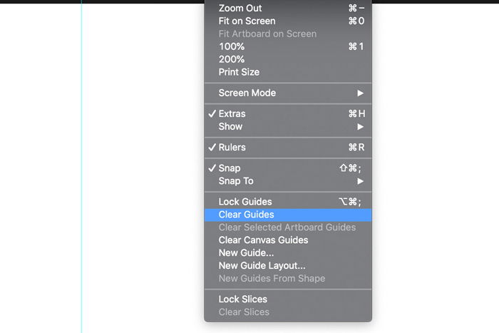Image resolution: width=499 pixels, height=333 pixels.
Task: Click the Snap To submenu arrow
Action: tap(360, 181)
